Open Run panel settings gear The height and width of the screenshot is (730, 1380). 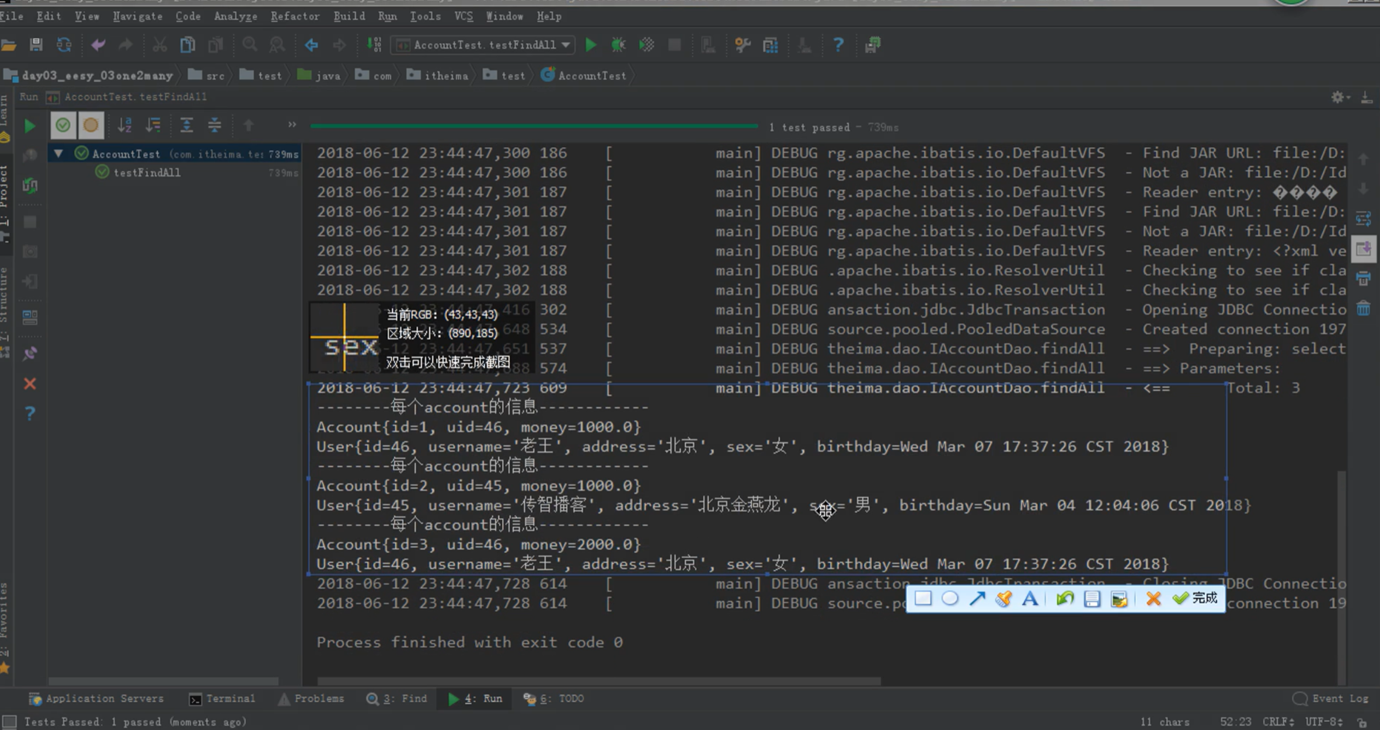[x=1337, y=97]
